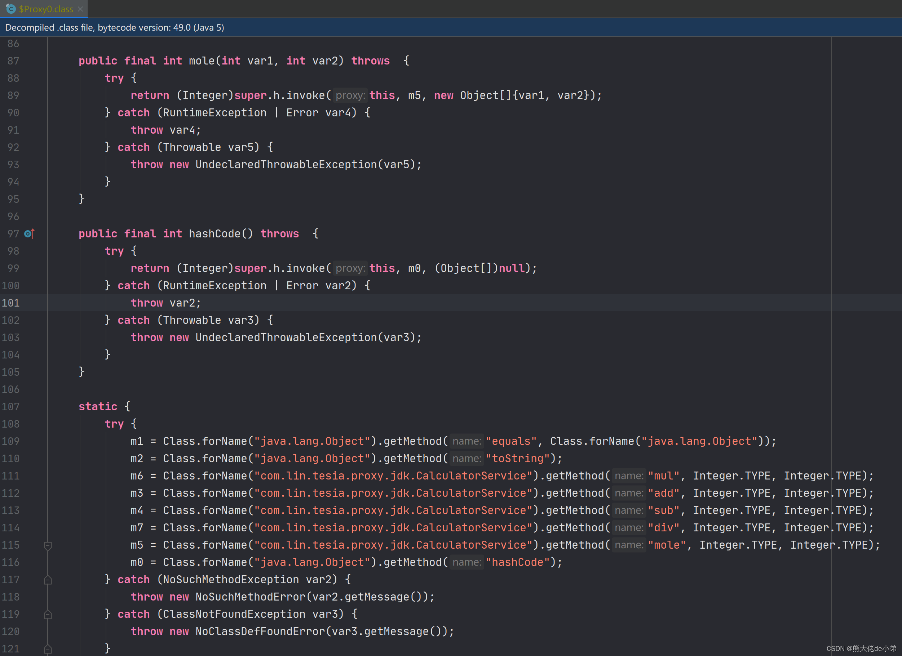Click the name: hint before "equals"

coord(467,441)
